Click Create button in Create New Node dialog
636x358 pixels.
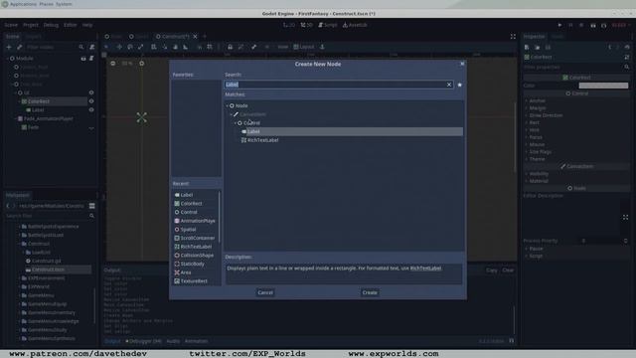pyautogui.click(x=369, y=292)
